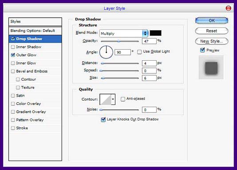Open the Blend Mode Multiply dropdown
Image resolution: width=237 pixels, height=170 pixels.
tap(124, 34)
